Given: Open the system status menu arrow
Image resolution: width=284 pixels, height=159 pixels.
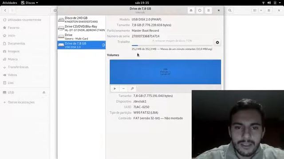Looking at the screenshot, I should [280, 3].
